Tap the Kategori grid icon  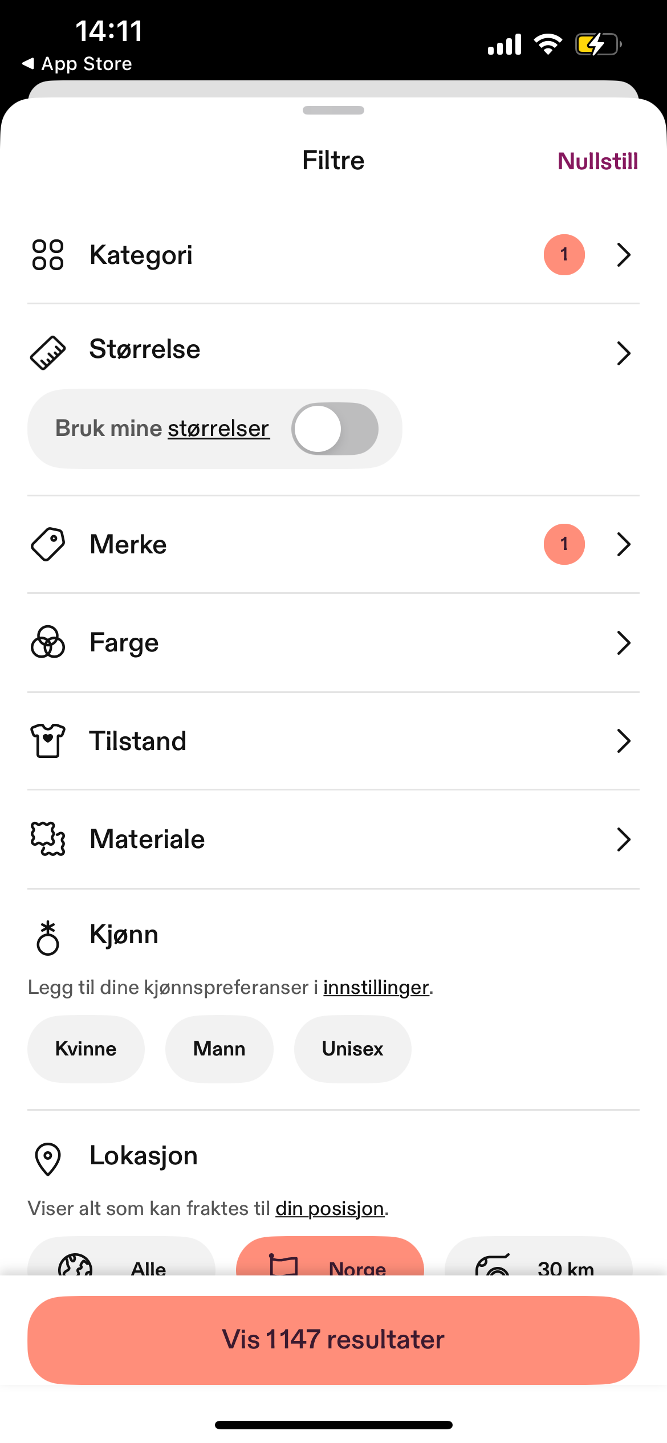pyautogui.click(x=48, y=255)
